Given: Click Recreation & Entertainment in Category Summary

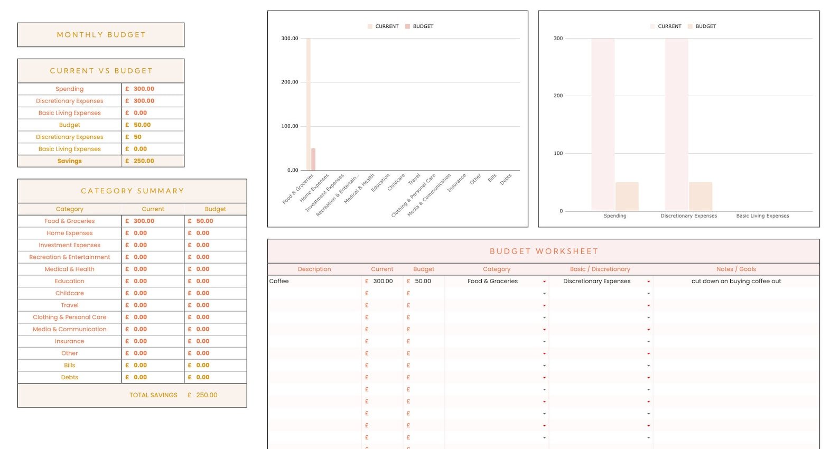Looking at the screenshot, I should pos(70,257).
